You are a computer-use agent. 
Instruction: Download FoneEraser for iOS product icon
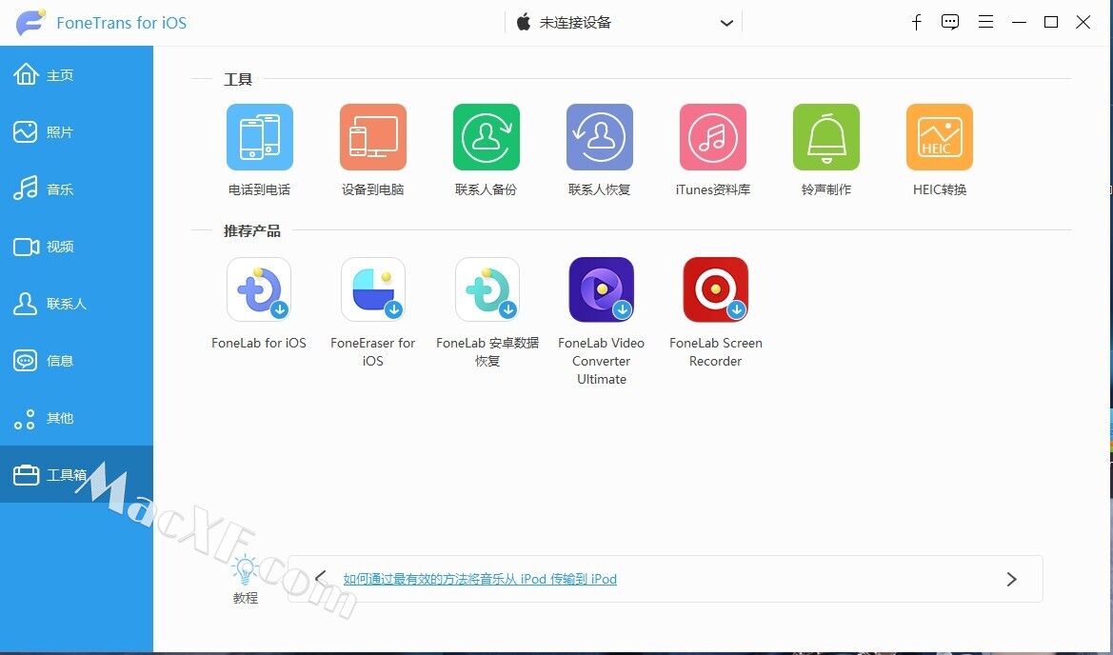pos(373,289)
